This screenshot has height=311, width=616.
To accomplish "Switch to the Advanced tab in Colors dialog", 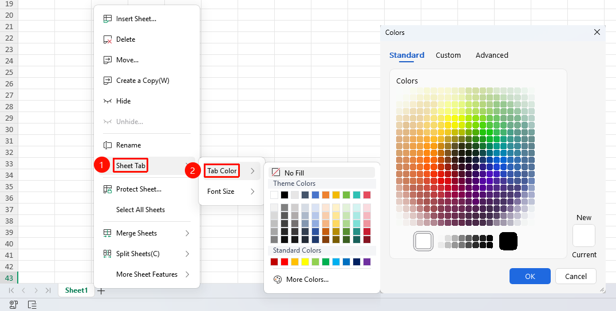I will point(492,55).
